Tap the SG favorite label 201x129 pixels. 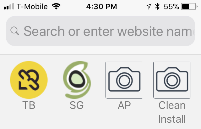coord(77,105)
